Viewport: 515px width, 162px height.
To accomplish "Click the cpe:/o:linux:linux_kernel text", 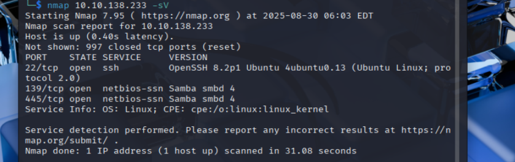I will [260, 109].
